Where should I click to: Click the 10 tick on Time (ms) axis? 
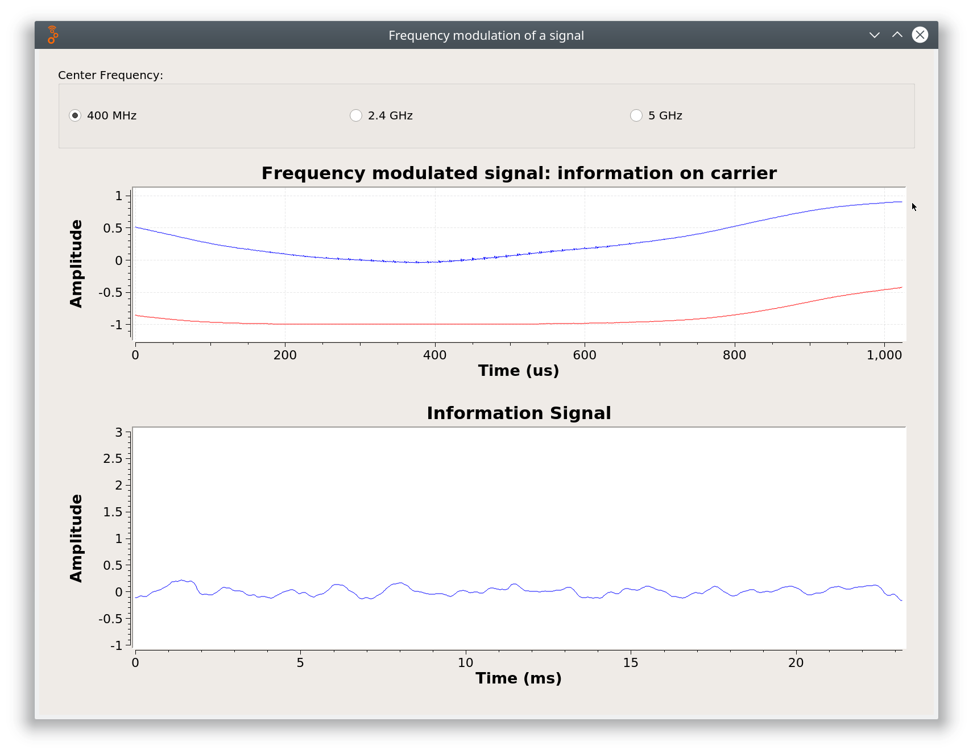point(465,662)
